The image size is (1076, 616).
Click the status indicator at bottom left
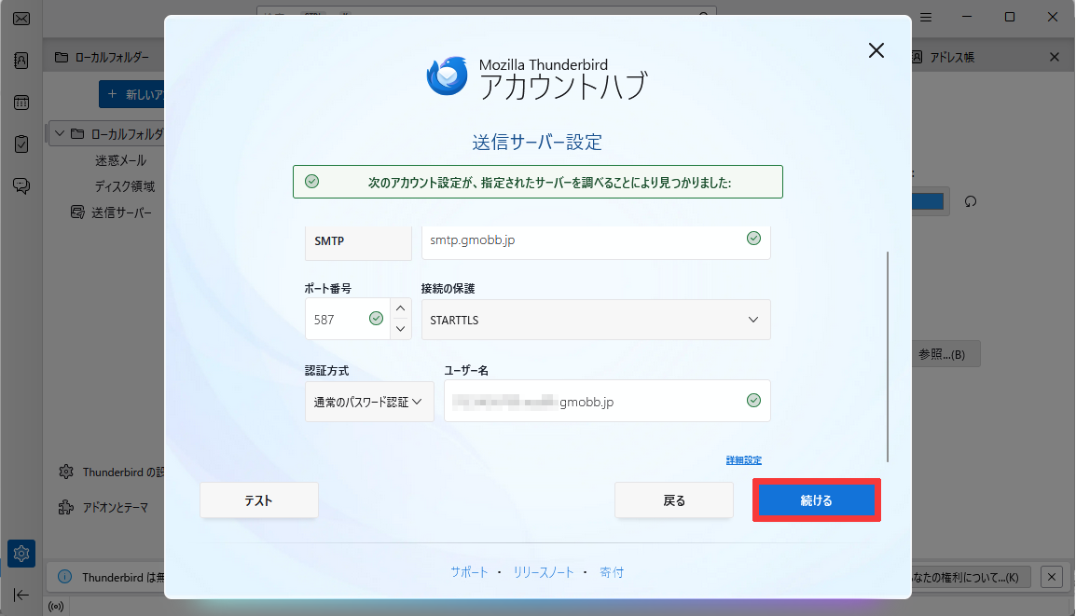coord(55,606)
